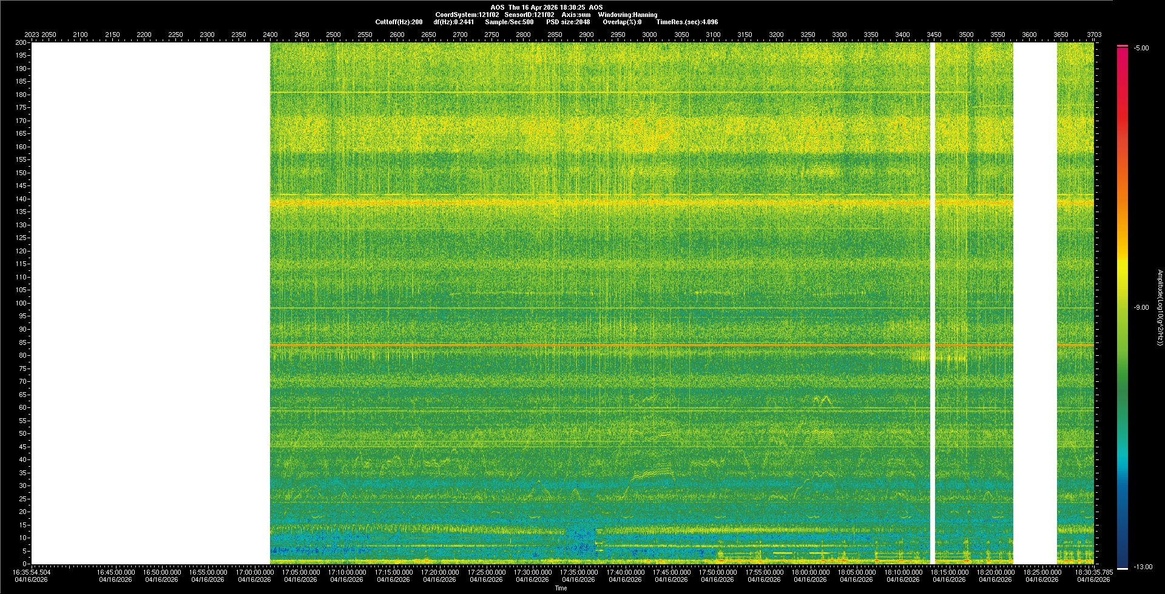
Task: Click the 3000 tick on top axis
Action: point(649,35)
